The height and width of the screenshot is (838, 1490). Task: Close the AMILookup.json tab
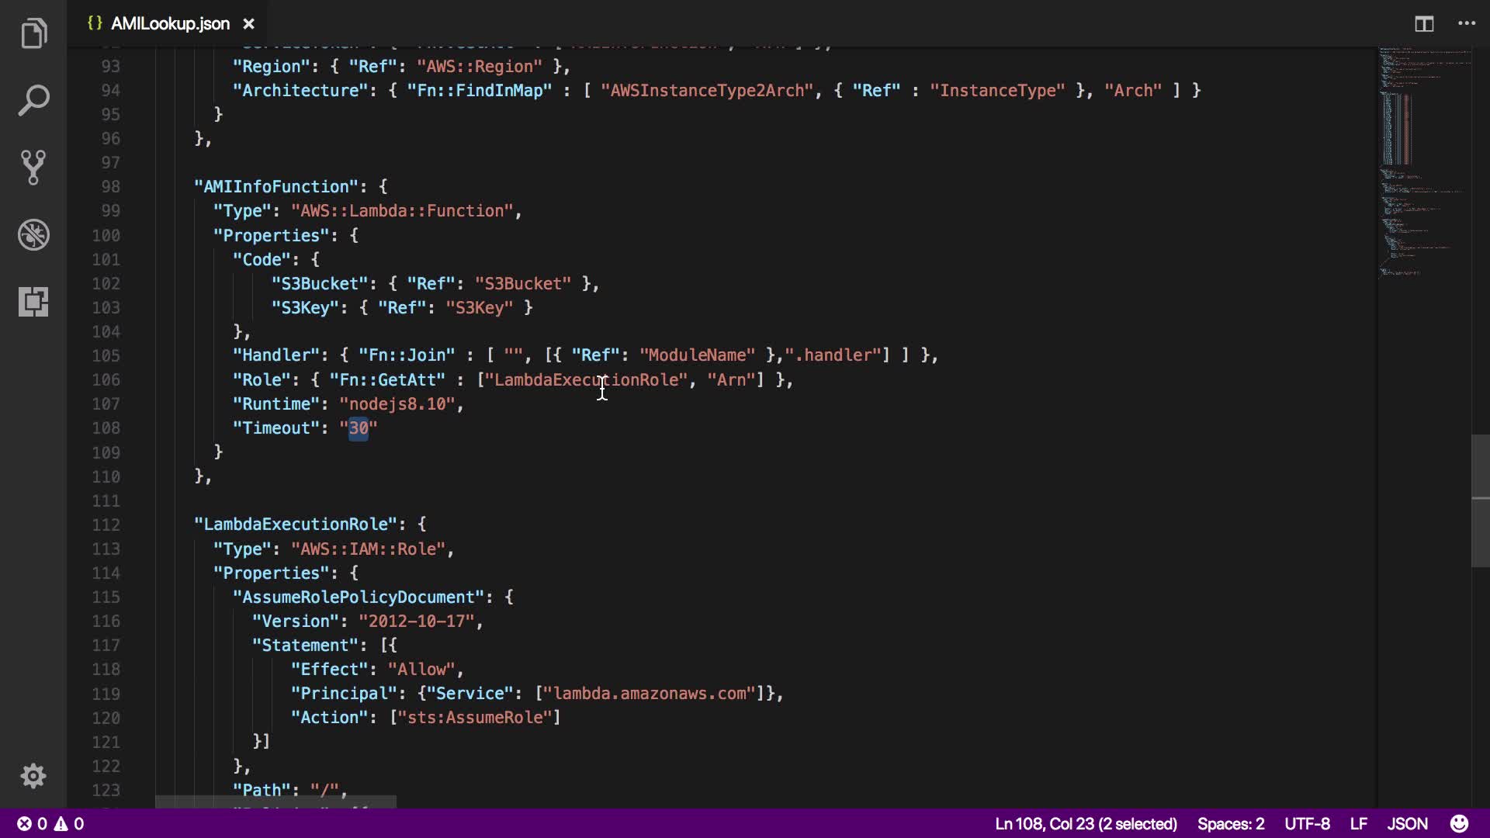pyautogui.click(x=248, y=24)
